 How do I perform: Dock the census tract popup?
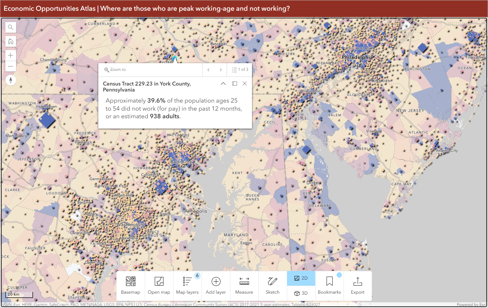tap(234, 84)
